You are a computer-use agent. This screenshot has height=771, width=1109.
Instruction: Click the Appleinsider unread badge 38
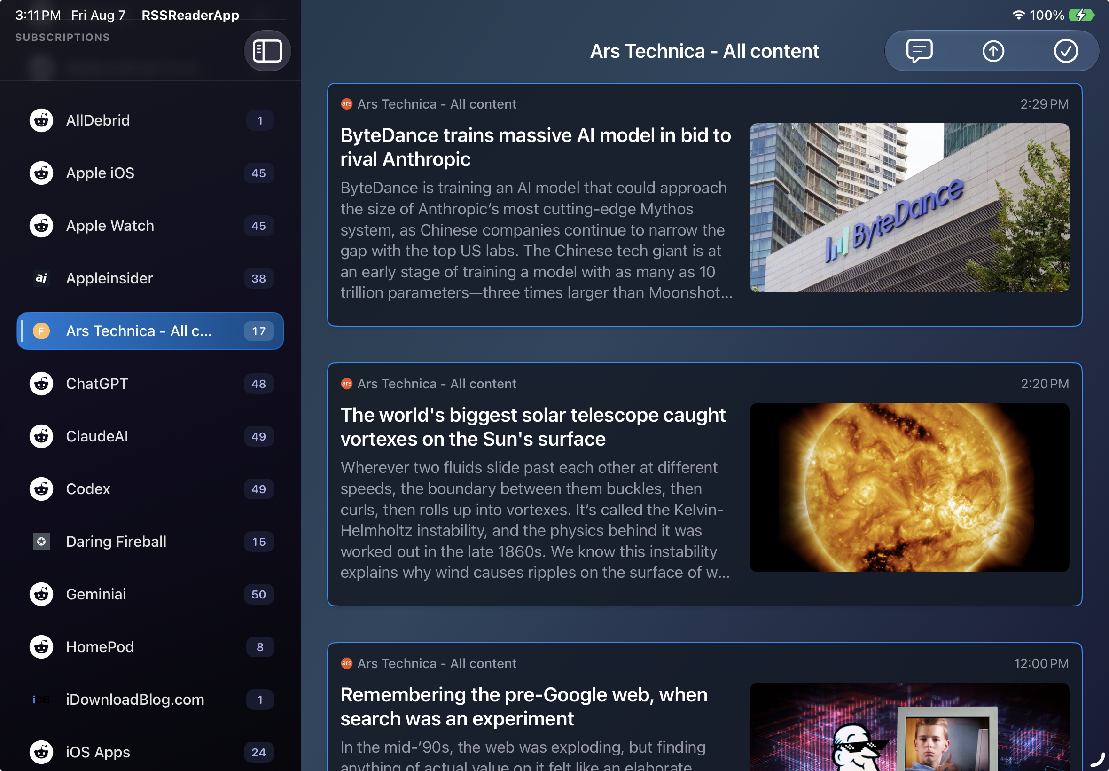[x=259, y=278]
